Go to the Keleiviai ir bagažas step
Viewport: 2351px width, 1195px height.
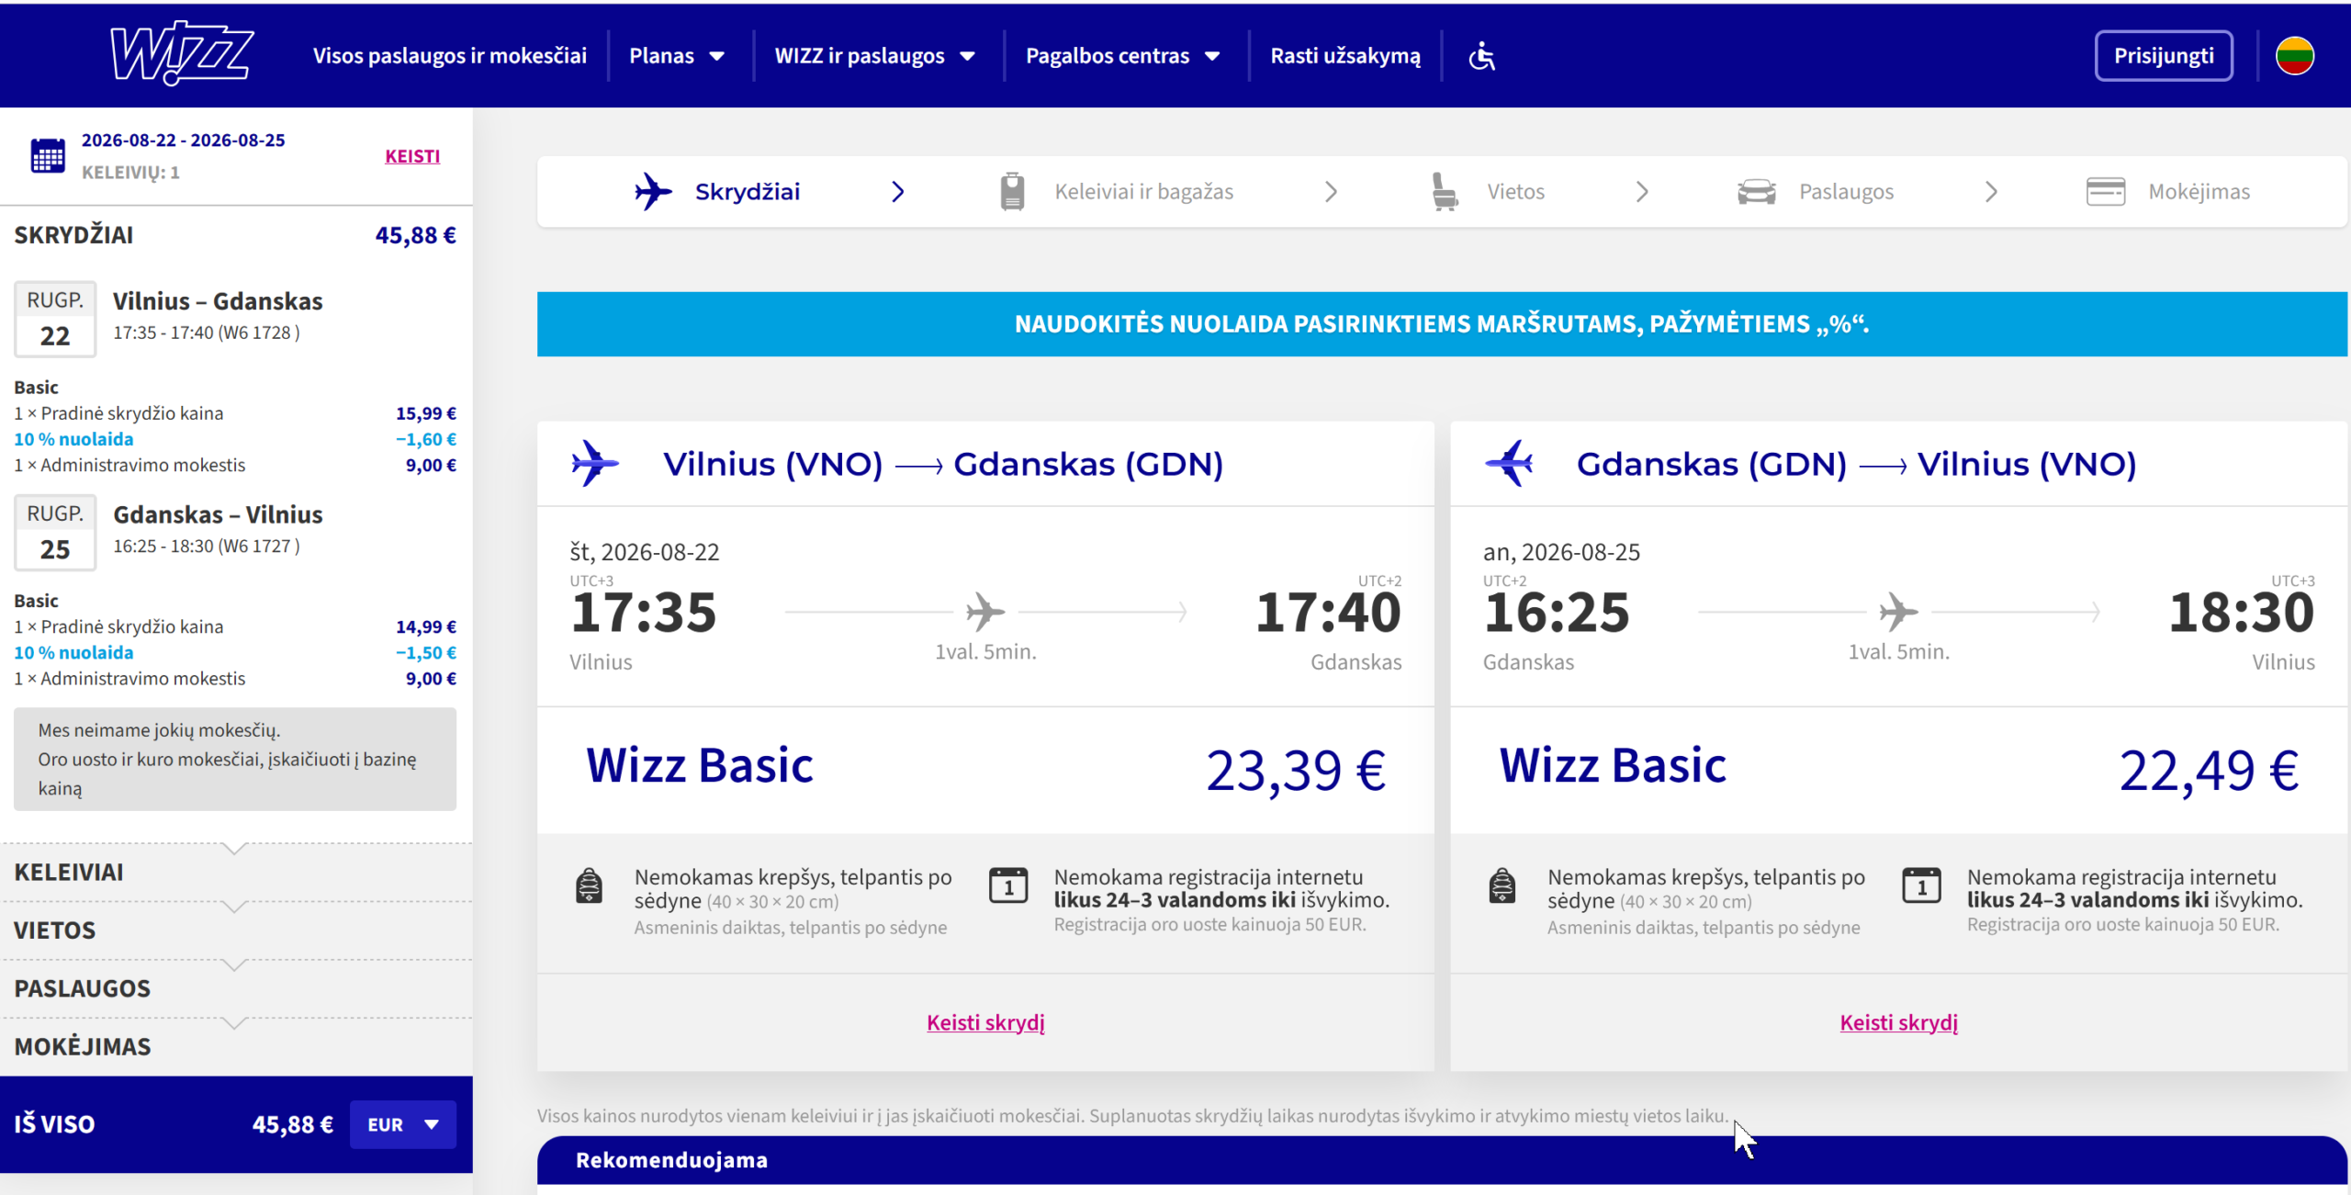[x=1117, y=192]
